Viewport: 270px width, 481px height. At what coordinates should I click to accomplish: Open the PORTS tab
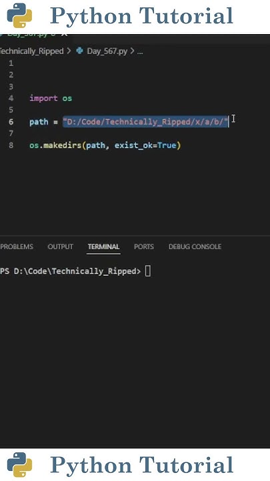coord(144,247)
